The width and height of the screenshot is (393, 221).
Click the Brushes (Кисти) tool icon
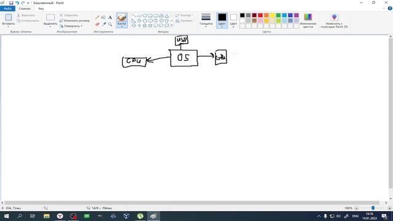[x=122, y=18]
